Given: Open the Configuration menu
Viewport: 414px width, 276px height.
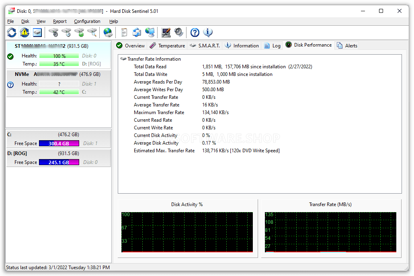Looking at the screenshot, I should 87,21.
